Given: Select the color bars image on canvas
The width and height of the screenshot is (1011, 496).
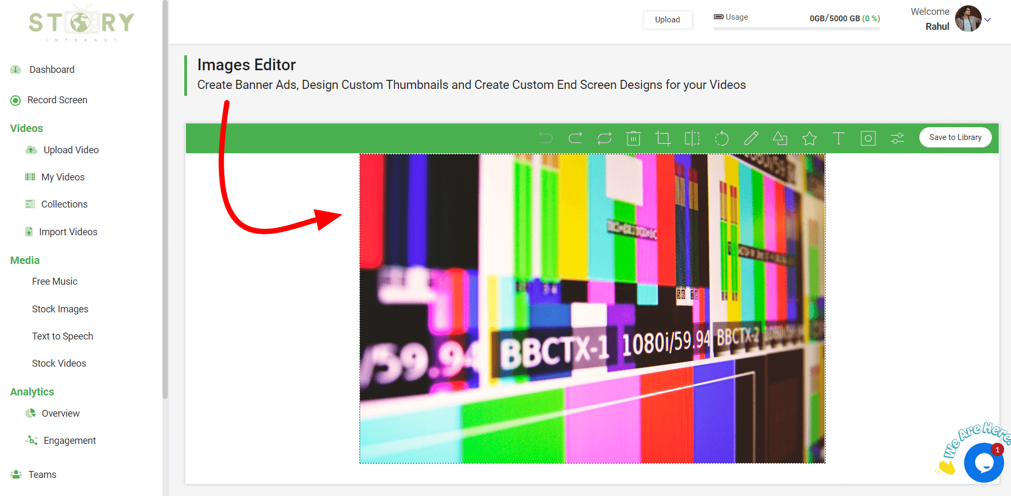Looking at the screenshot, I should click(592, 309).
